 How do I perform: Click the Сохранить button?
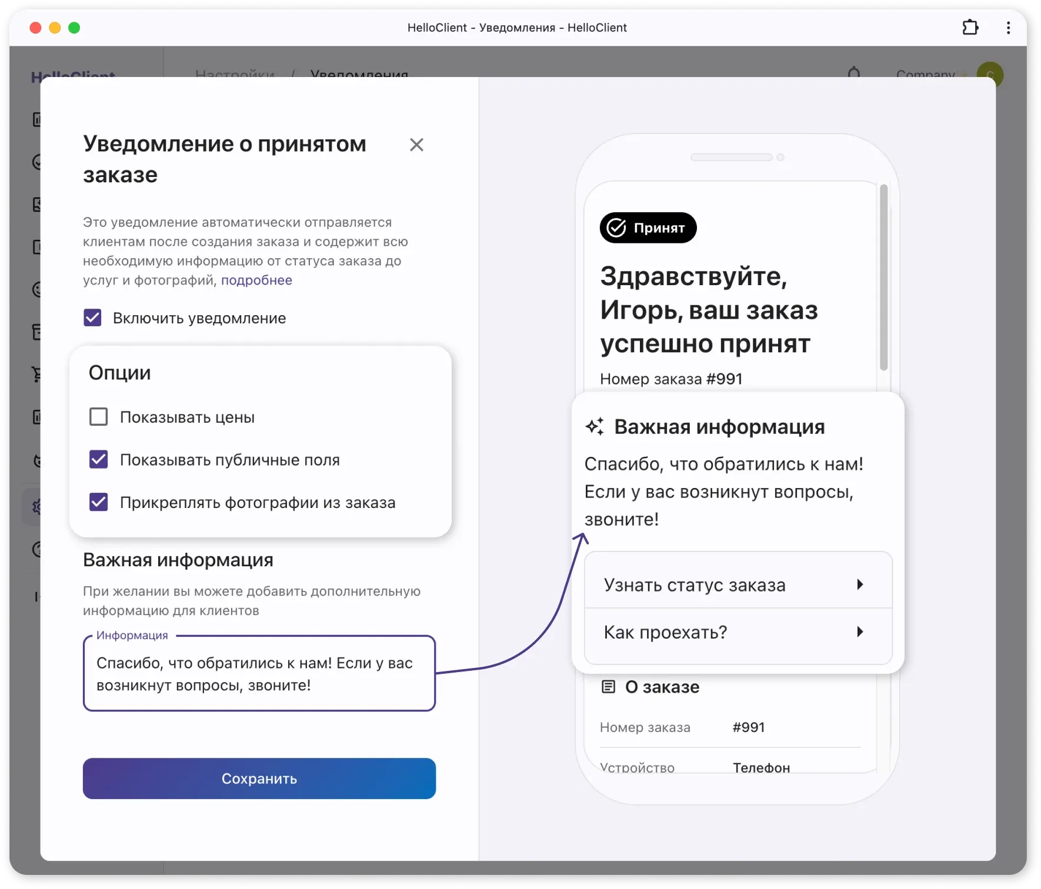tap(259, 778)
